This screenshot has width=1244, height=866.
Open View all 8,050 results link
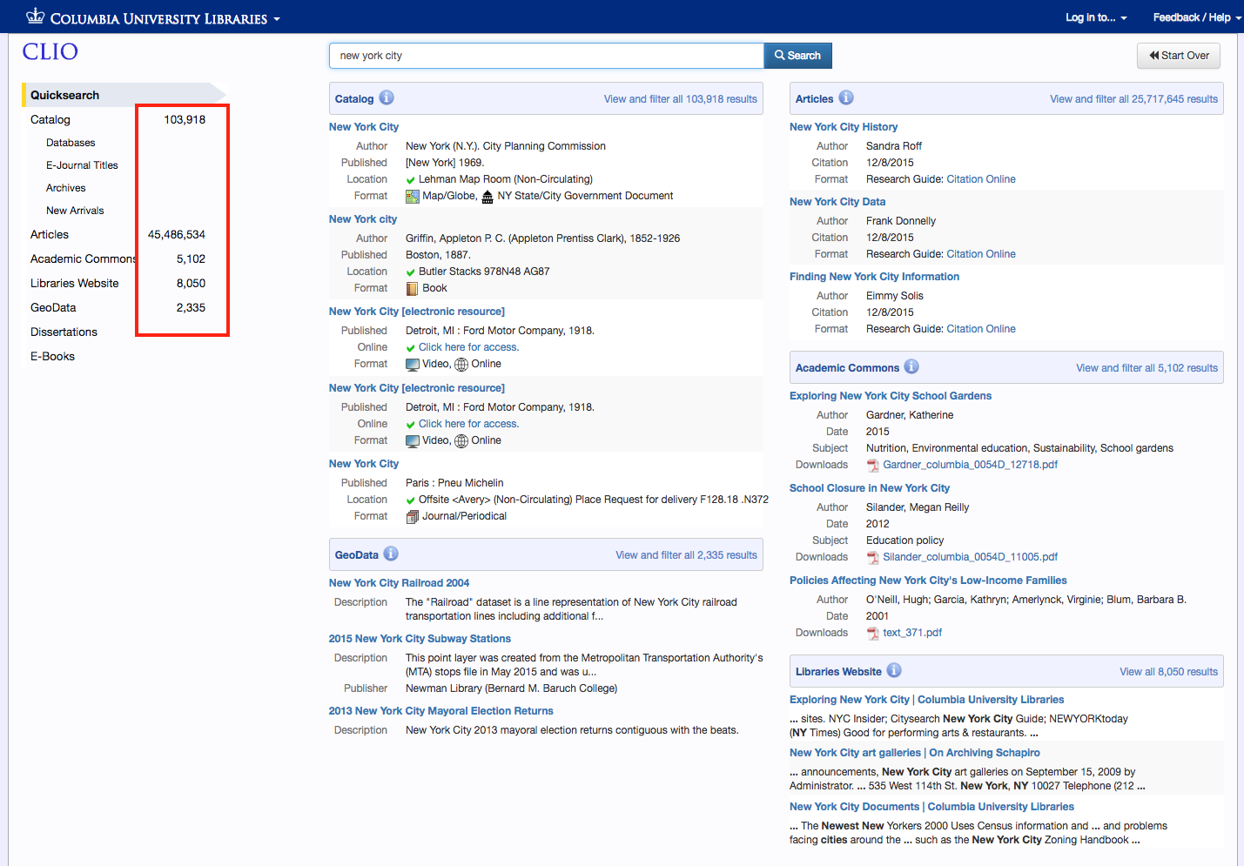1168,672
